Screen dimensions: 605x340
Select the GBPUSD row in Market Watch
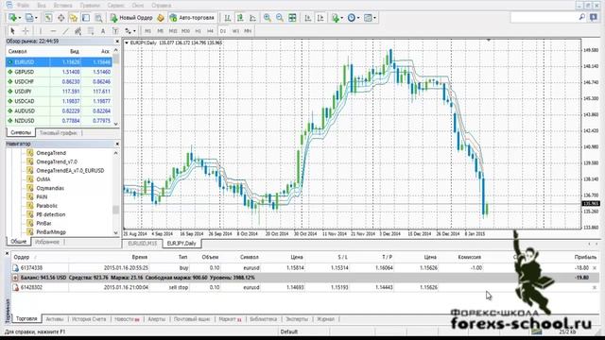coord(59,72)
